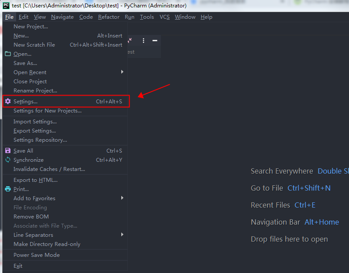
Task: Expand the Line Separators submenu arrow
Action: pos(122,235)
